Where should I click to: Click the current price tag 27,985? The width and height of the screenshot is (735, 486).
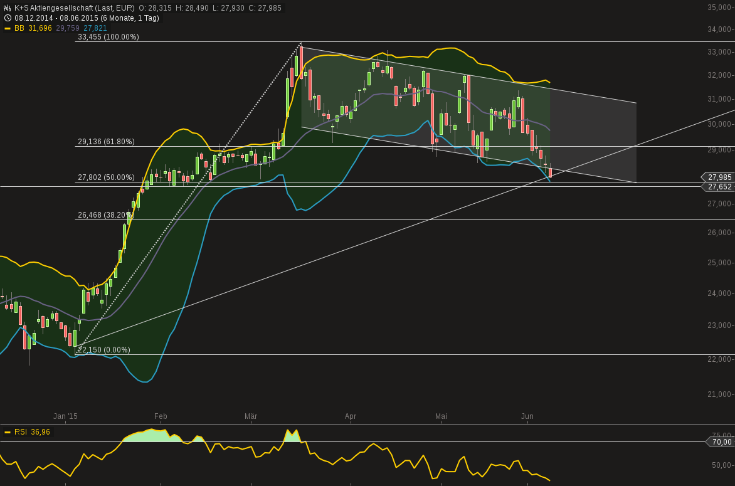[717, 177]
